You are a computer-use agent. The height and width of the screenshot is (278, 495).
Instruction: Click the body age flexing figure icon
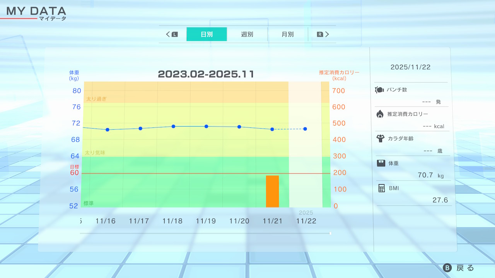coord(381,139)
